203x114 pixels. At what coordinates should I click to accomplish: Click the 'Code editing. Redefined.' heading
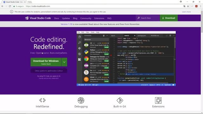tap(49, 43)
